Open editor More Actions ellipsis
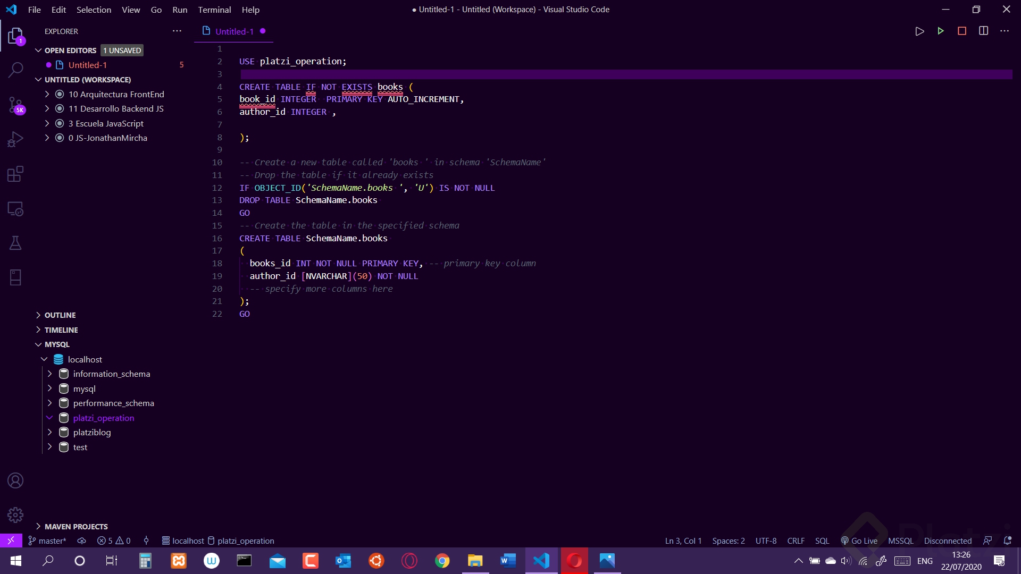 (x=1005, y=31)
